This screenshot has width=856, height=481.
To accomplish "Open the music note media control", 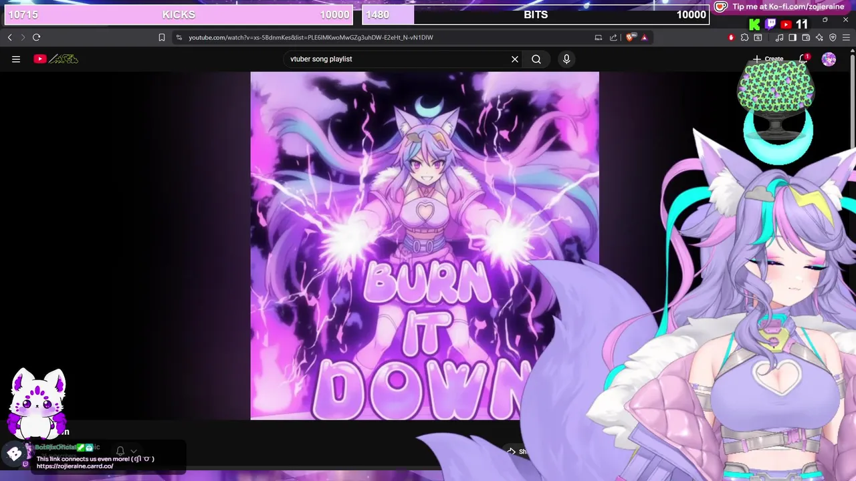I will (x=779, y=37).
